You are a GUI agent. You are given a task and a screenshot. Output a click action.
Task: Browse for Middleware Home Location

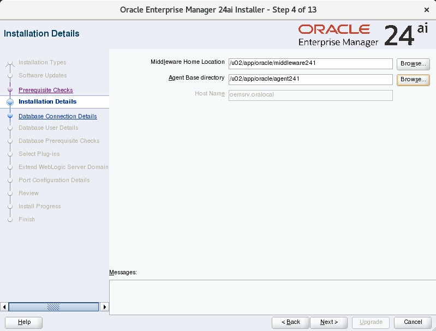click(413, 64)
